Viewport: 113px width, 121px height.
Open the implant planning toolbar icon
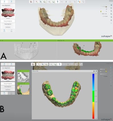pyautogui.click(x=58, y=2)
